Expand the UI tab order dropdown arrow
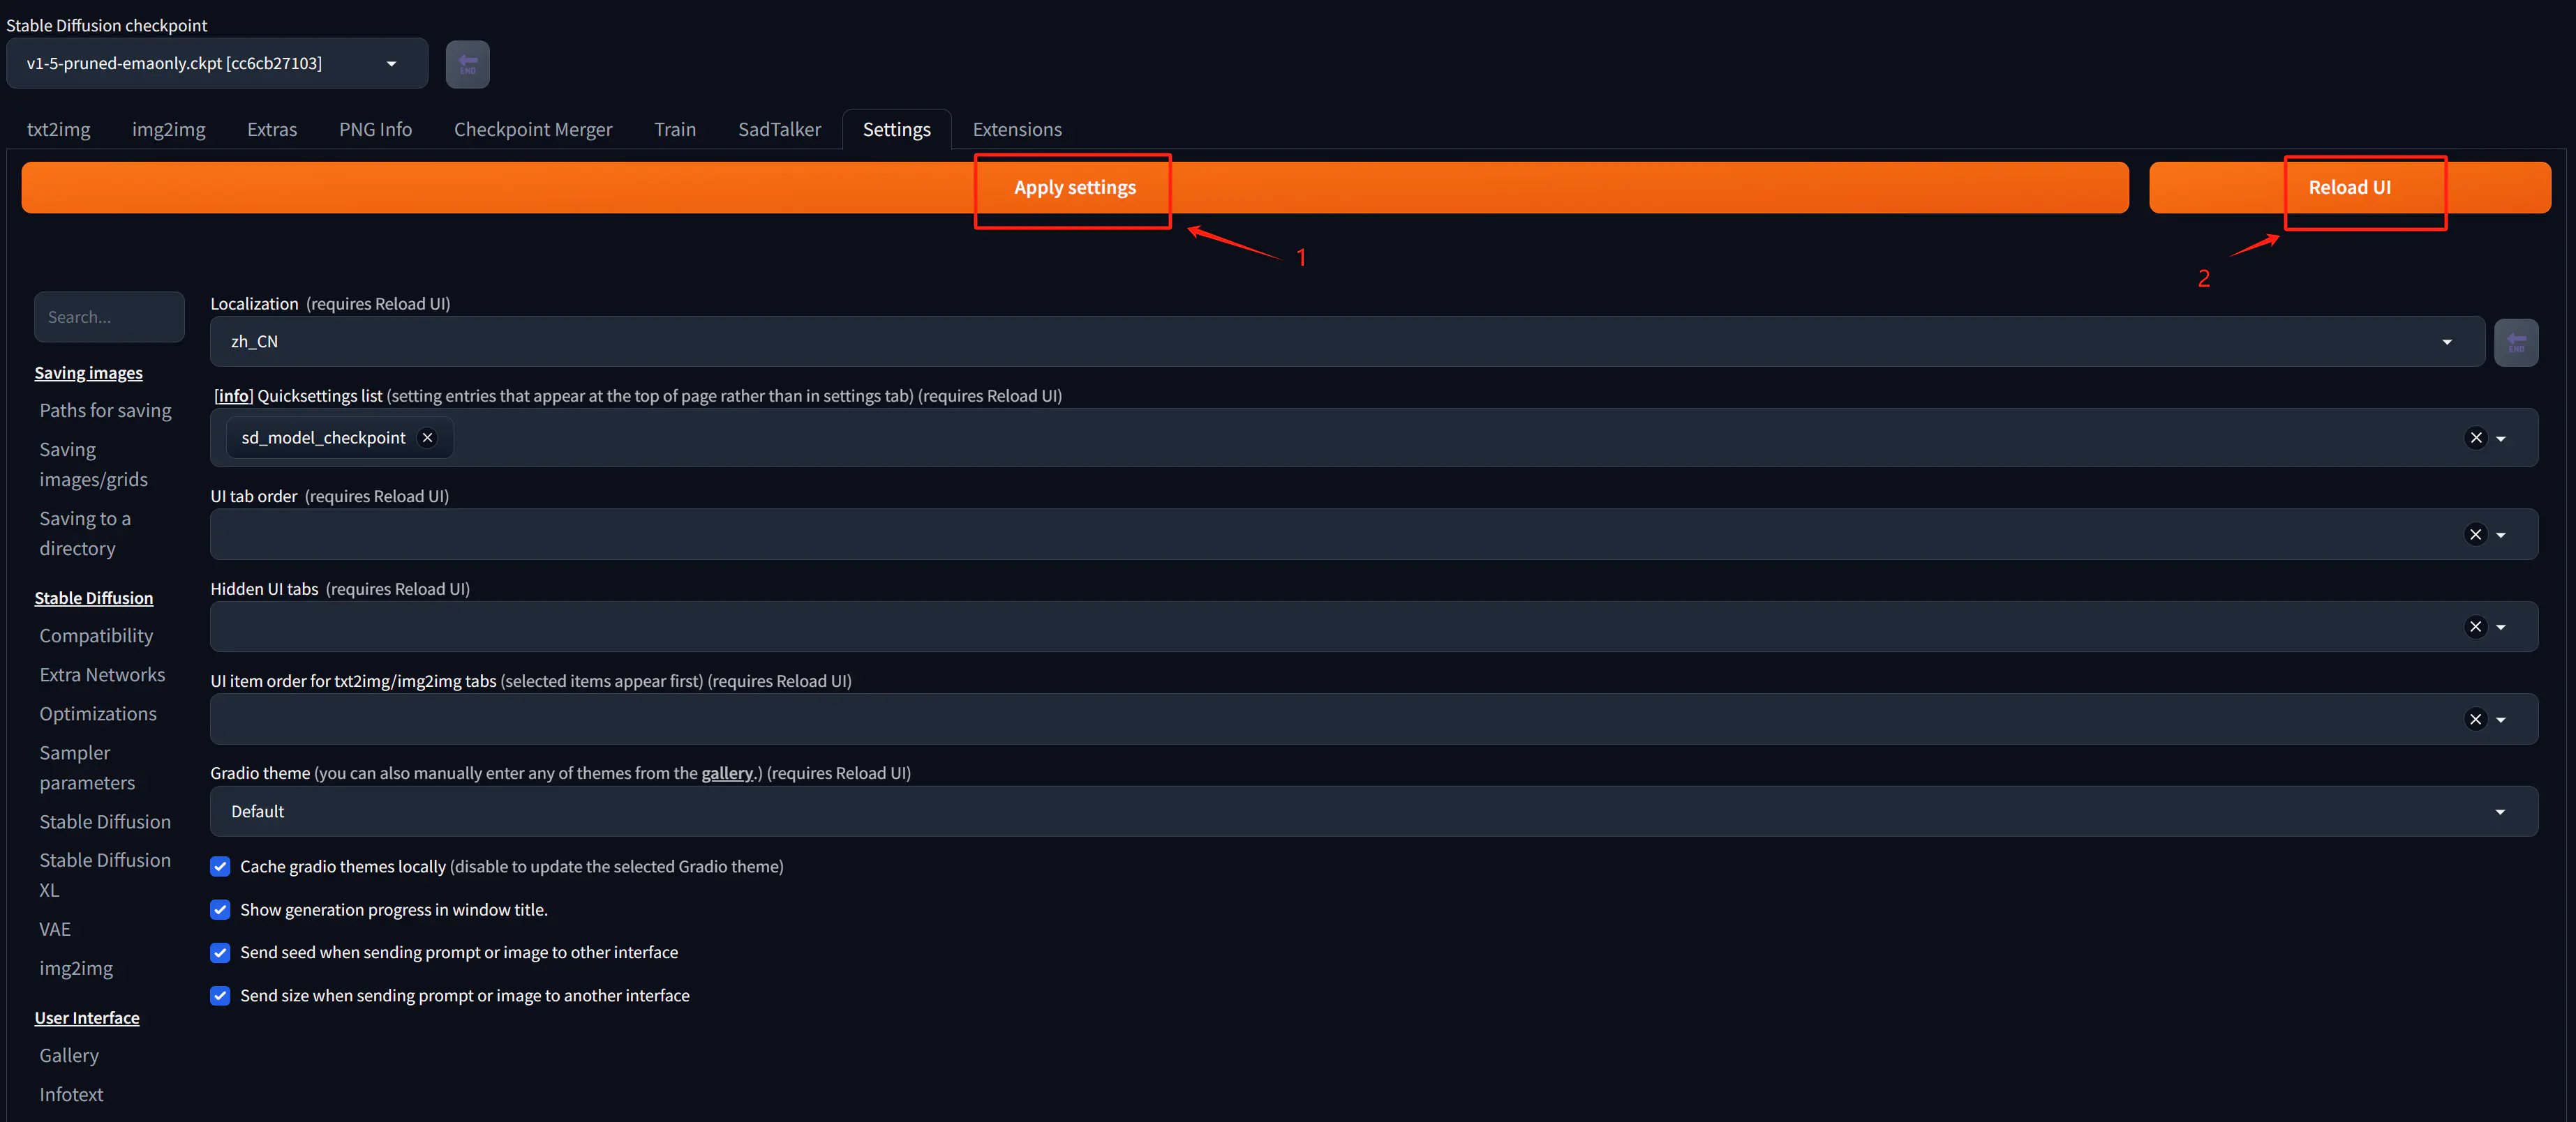2576x1122 pixels. click(x=2500, y=535)
